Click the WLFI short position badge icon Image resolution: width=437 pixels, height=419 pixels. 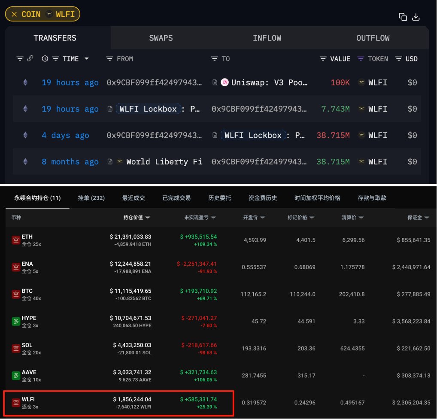16,403
